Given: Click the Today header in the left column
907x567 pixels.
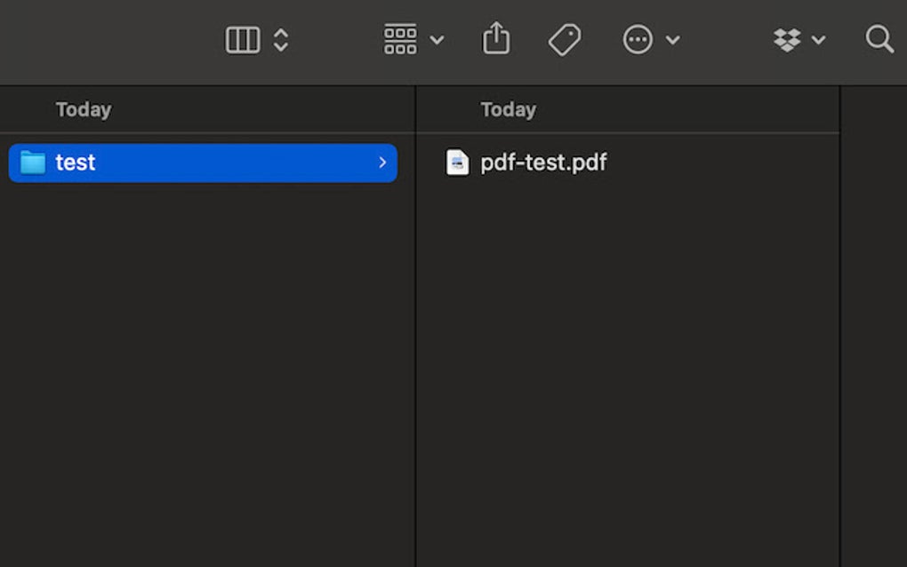Looking at the screenshot, I should (83, 108).
